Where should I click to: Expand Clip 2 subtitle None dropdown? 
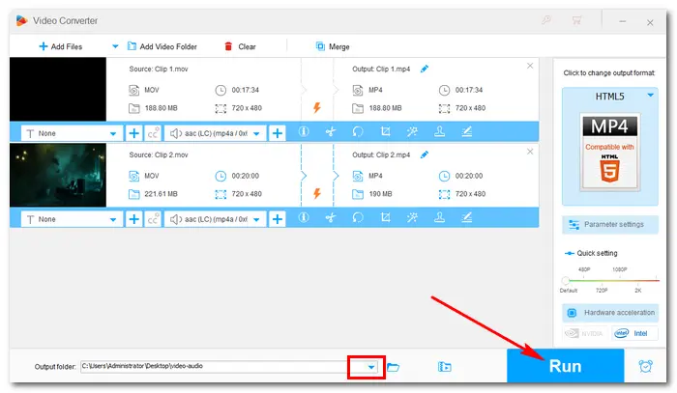113,219
